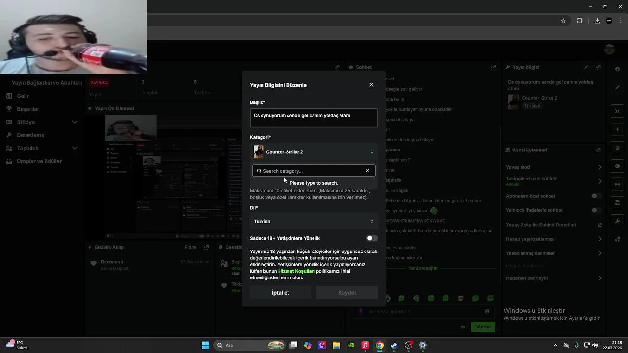Click the Turkish tag in Yayın bilgisi
The width and height of the screenshot is (628, 353).
tap(532, 106)
